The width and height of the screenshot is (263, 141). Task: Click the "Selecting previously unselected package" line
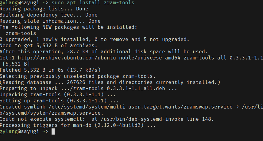coord(78,76)
